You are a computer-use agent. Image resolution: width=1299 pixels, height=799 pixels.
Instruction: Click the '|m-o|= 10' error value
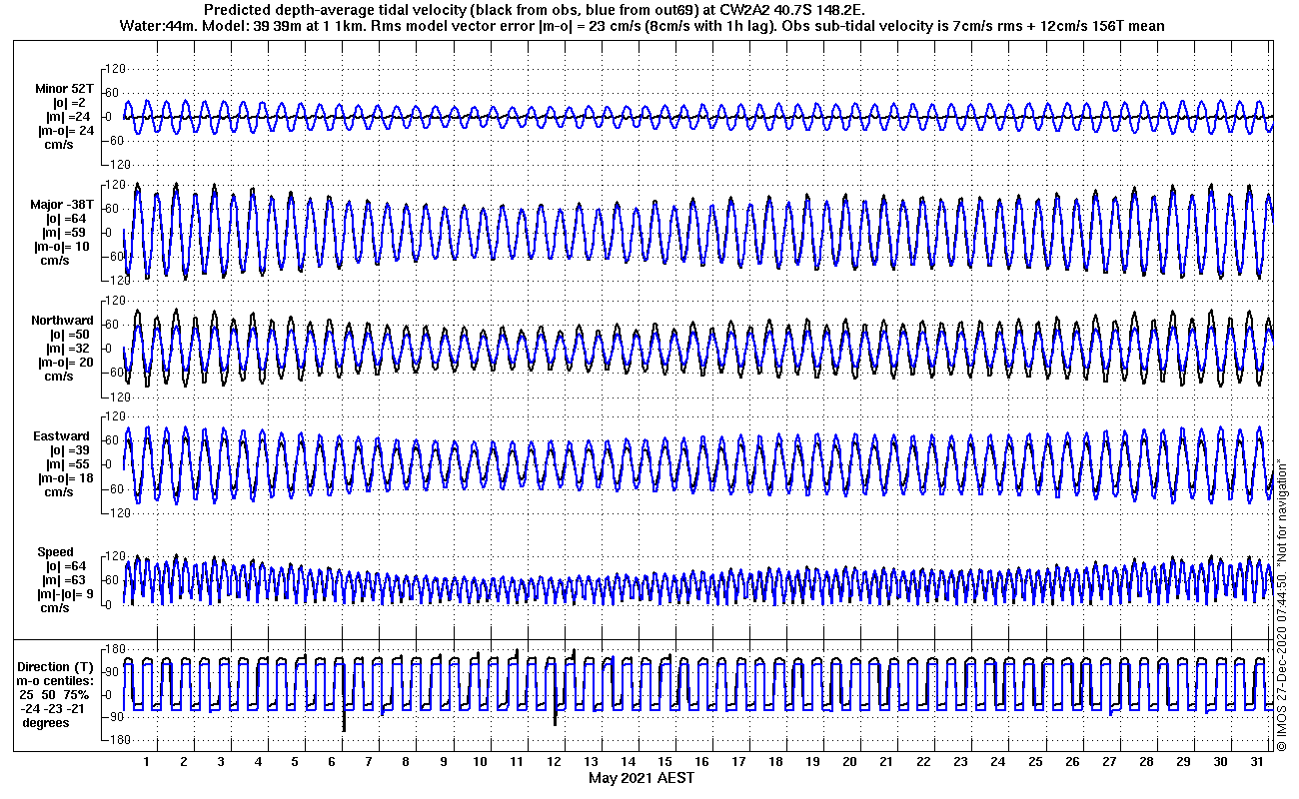pyautogui.click(x=62, y=247)
